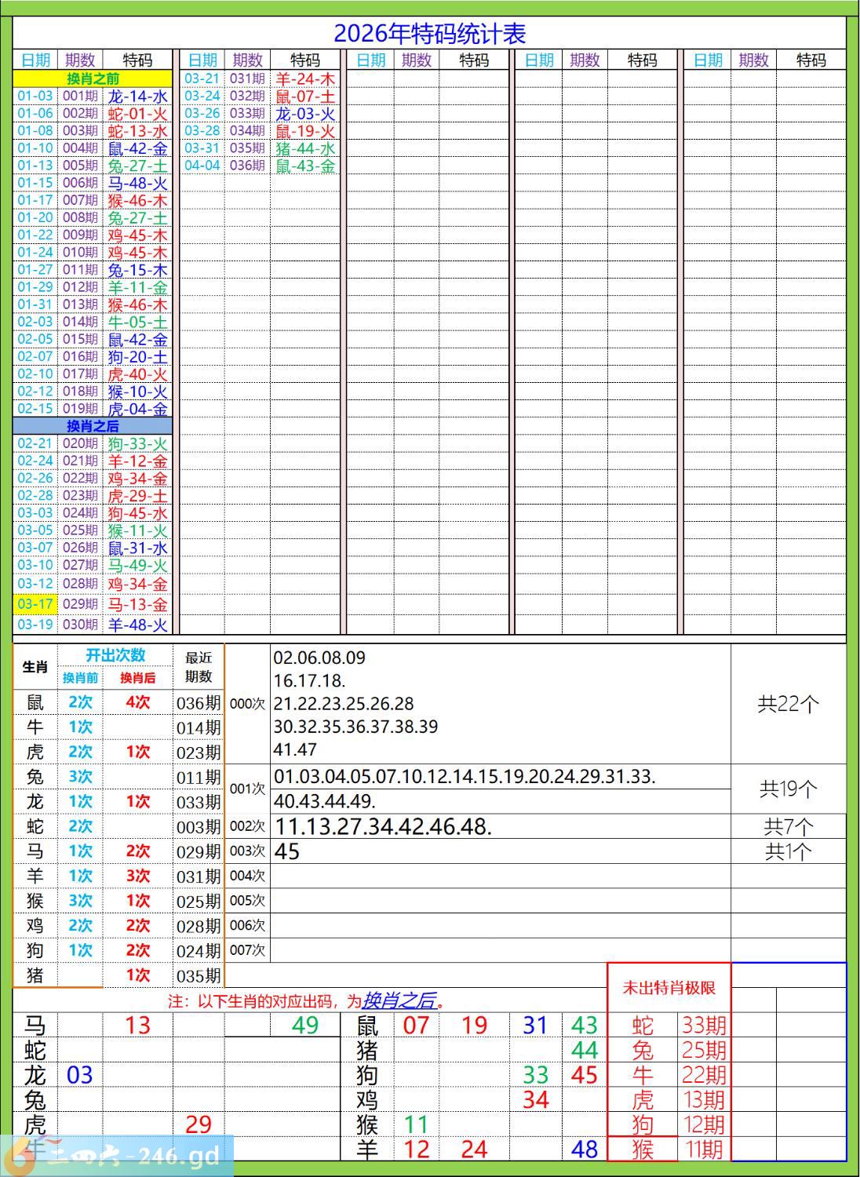Viewport: 860px width, 1177px height.
Task: Select the yellow 换肖之前 header band
Action: tap(93, 78)
